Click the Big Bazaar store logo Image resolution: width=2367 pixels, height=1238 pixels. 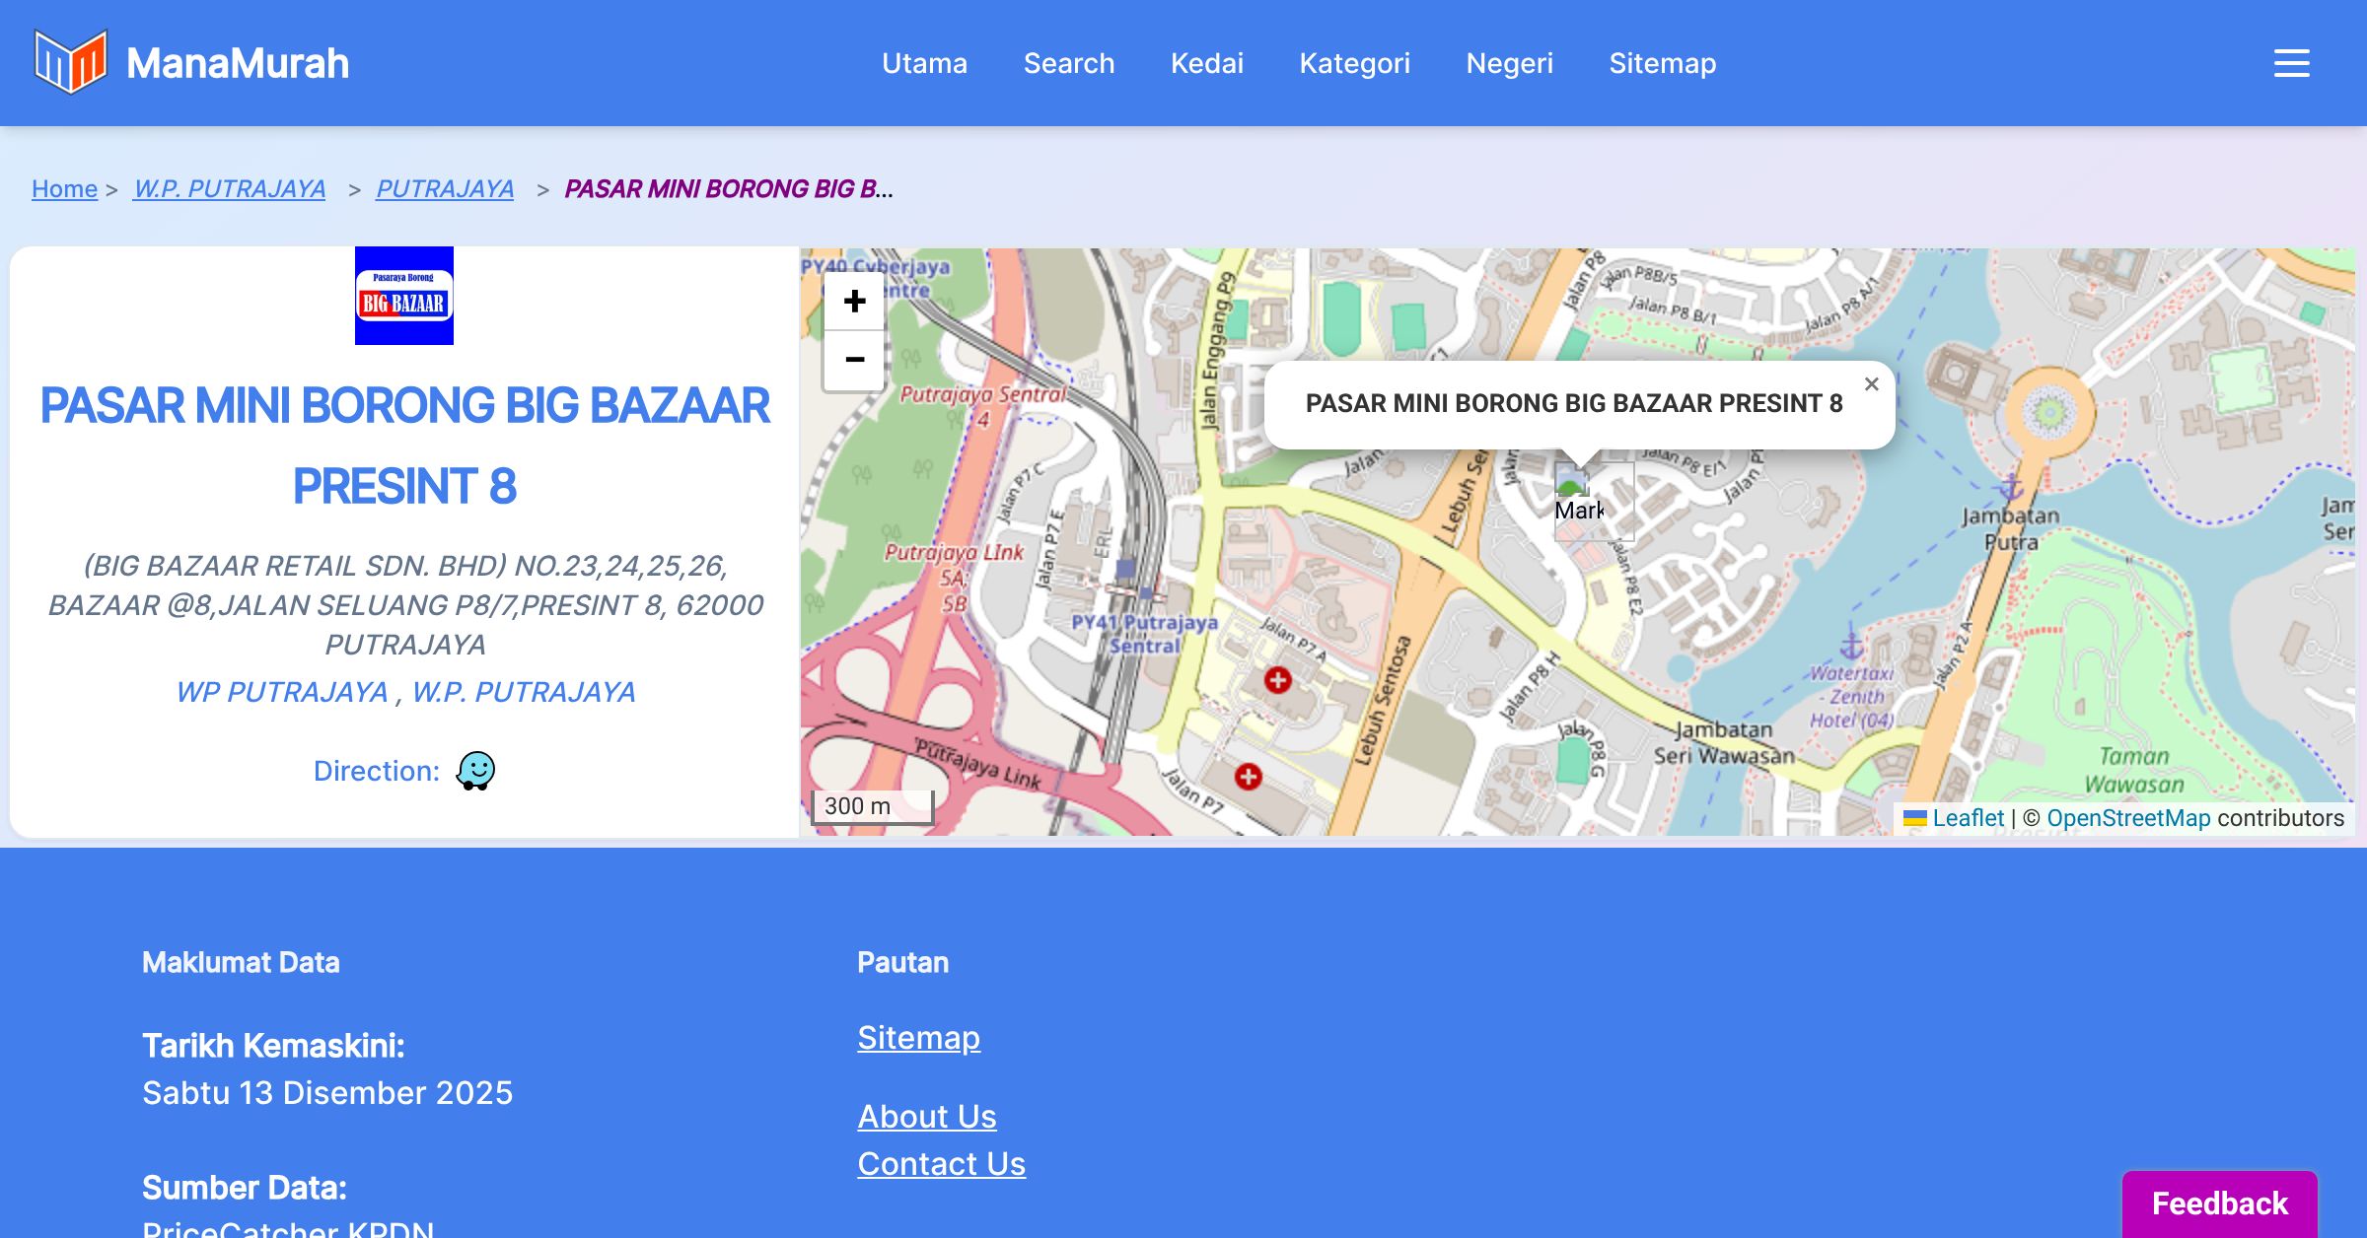click(x=404, y=296)
